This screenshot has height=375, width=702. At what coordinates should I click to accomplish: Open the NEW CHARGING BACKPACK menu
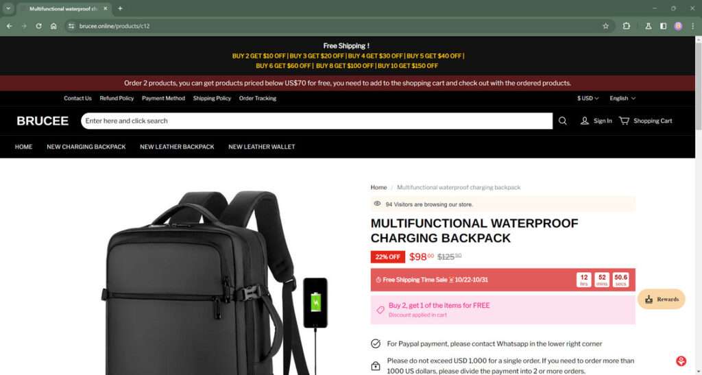pos(86,147)
